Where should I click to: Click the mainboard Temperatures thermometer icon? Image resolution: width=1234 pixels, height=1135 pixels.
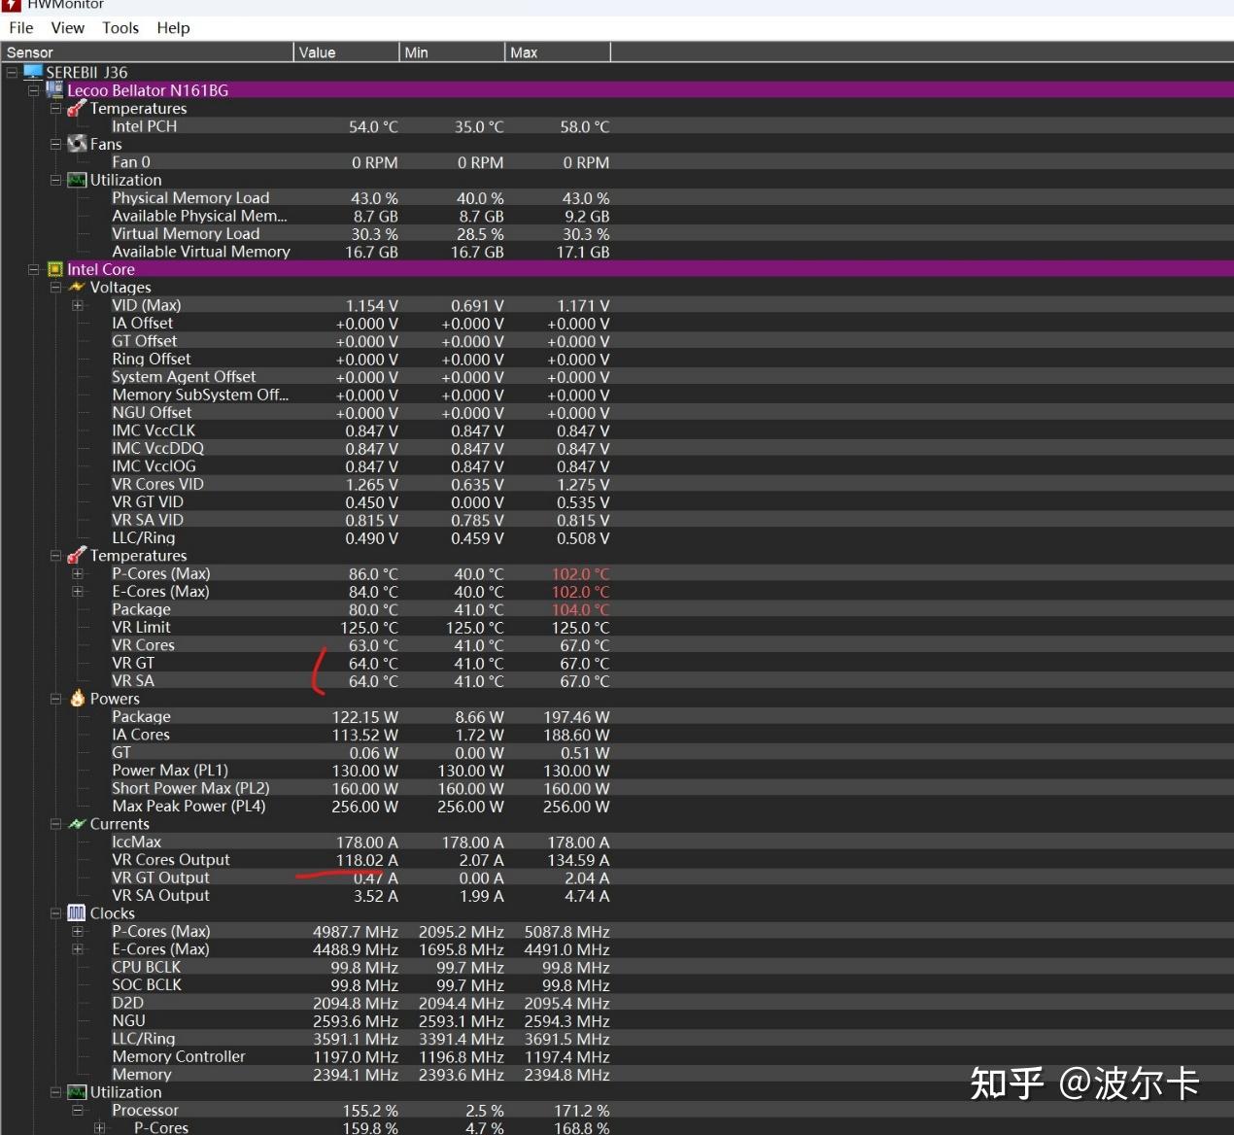click(x=77, y=108)
